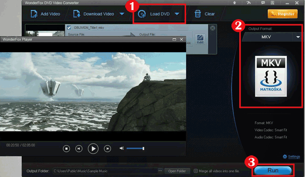This screenshot has width=305, height=177.
Task: Click the notes list icon in title bar
Action: [x=272, y=3]
